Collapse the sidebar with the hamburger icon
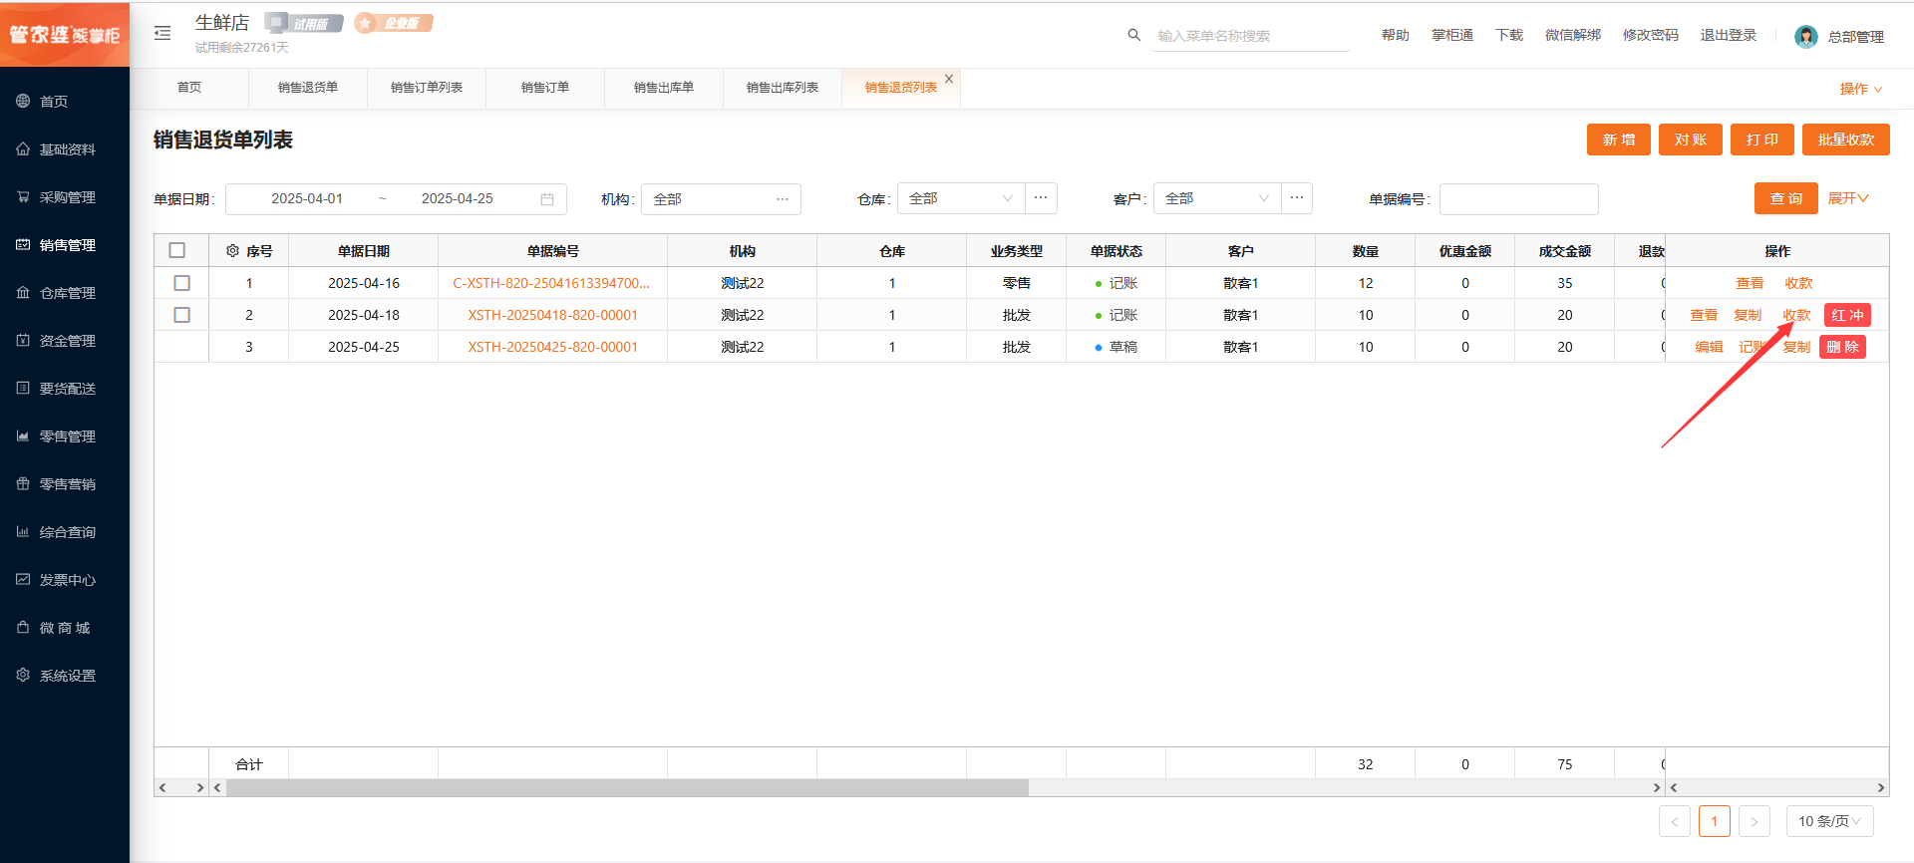Image resolution: width=1914 pixels, height=863 pixels. point(162,34)
